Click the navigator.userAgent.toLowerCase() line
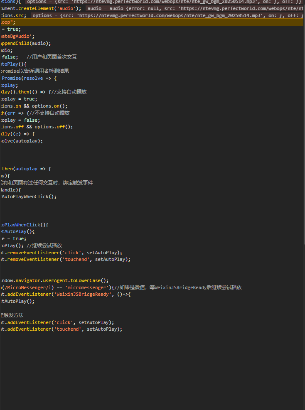The height and width of the screenshot is (410, 305). (54, 280)
